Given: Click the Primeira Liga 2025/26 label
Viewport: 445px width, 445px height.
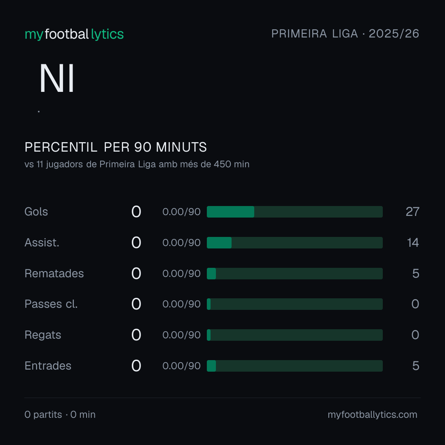Looking at the screenshot, I should point(345,34).
